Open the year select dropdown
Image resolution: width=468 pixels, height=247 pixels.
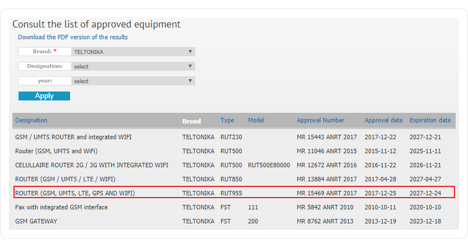tap(133, 81)
